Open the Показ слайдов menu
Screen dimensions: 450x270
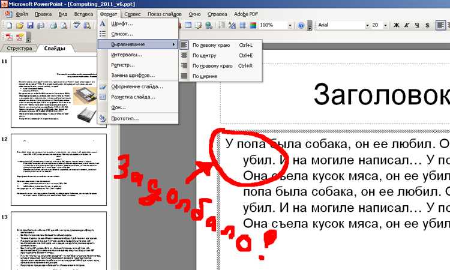(164, 14)
